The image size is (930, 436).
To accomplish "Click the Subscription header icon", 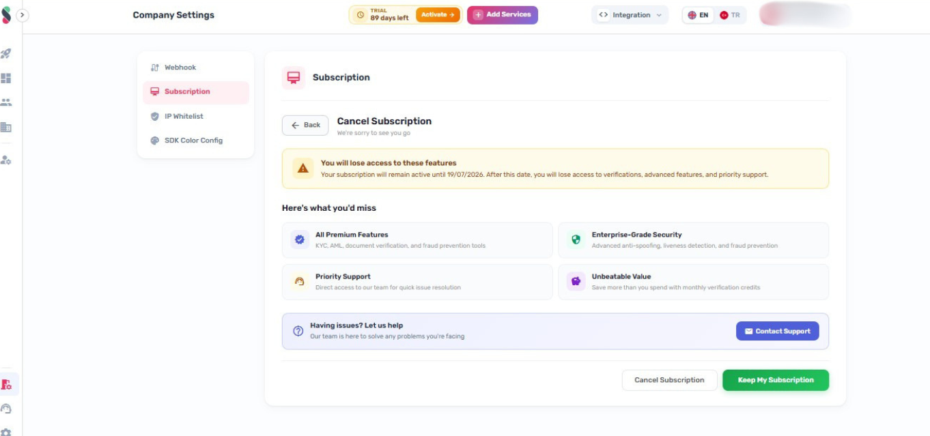I will click(294, 78).
